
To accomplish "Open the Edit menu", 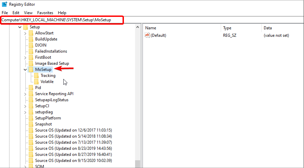I will [x=16, y=13].
